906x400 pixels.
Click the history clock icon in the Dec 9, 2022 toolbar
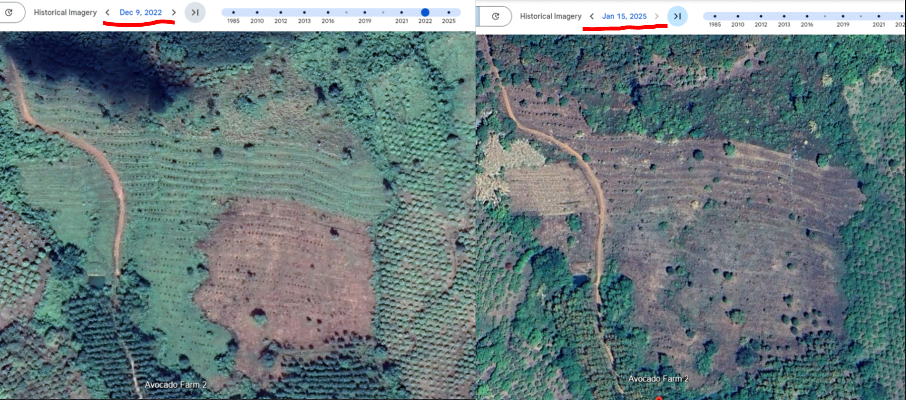coord(9,12)
